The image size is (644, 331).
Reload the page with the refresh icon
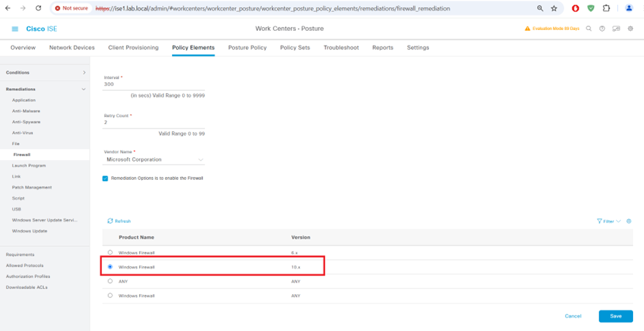point(38,8)
